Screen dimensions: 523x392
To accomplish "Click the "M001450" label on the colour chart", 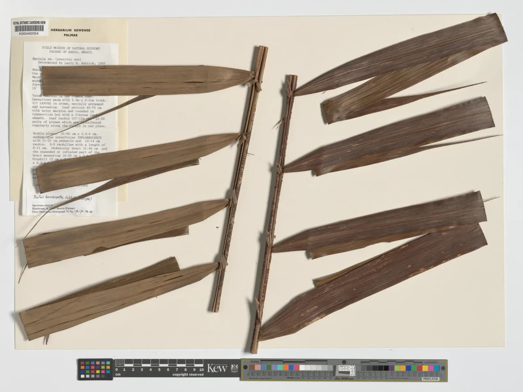I will coord(431,379).
